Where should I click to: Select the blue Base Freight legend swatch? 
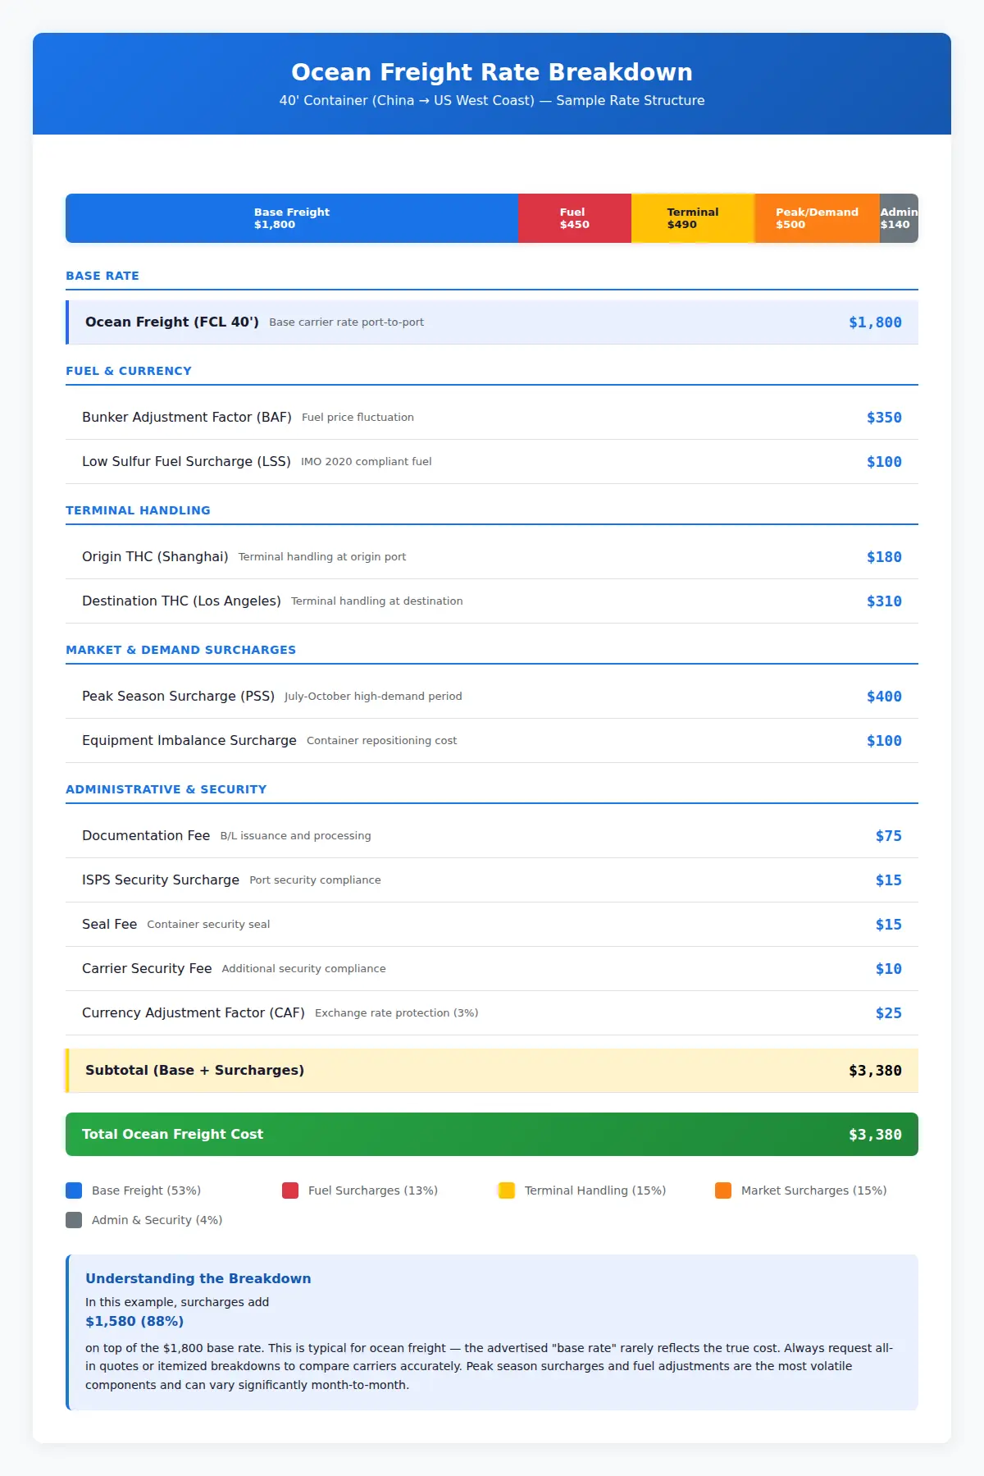point(74,1190)
